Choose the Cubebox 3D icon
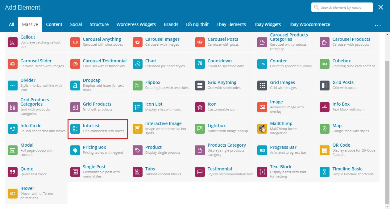Screen dimensions: 390x209 (x=325, y=64)
